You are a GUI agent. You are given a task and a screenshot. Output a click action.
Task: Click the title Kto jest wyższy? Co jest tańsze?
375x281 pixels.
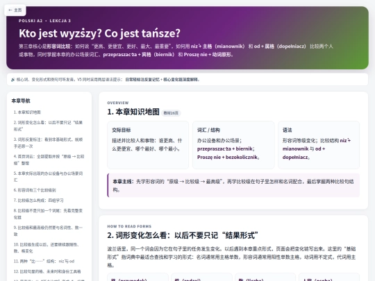click(99, 33)
